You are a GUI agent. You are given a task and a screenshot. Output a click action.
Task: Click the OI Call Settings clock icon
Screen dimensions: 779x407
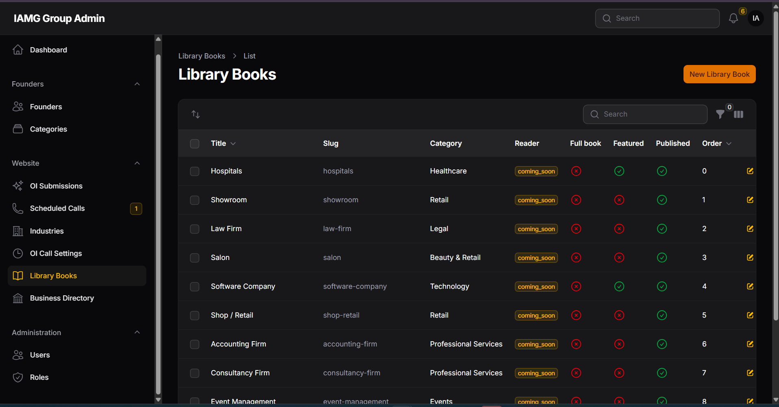point(18,253)
